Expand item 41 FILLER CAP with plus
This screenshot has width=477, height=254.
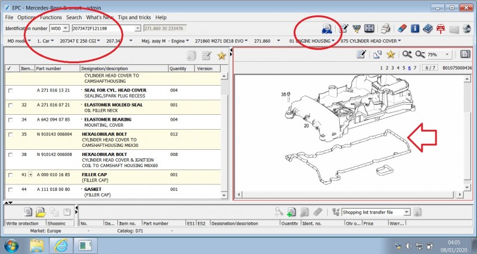(x=30, y=174)
